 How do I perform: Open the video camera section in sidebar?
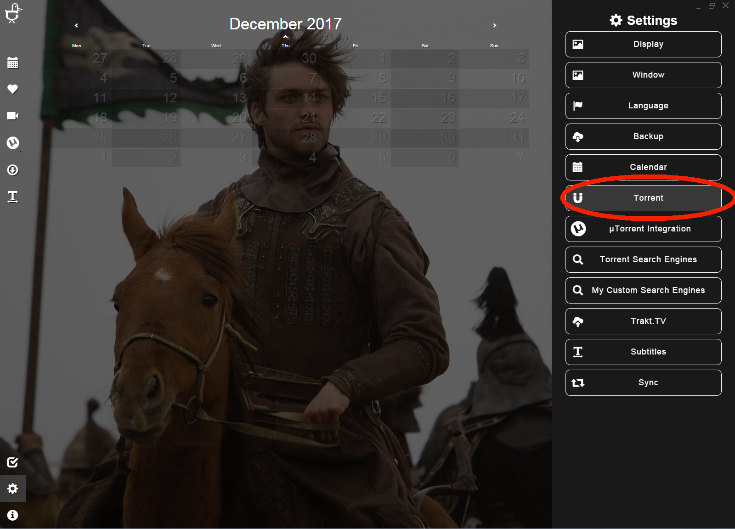point(13,116)
